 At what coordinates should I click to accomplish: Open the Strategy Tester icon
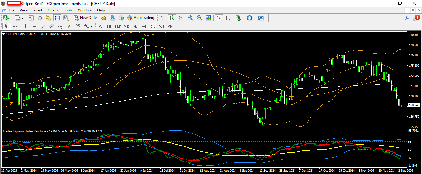(66, 18)
